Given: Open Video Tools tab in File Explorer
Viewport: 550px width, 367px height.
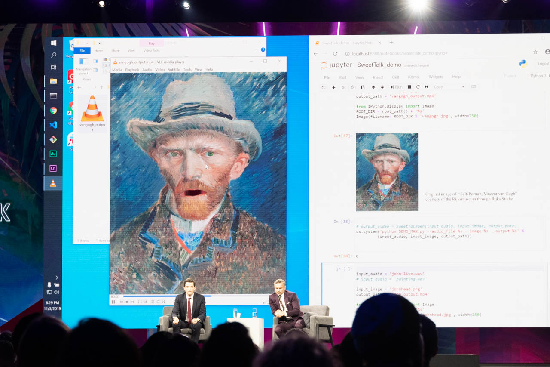Looking at the screenshot, I should pos(151,51).
